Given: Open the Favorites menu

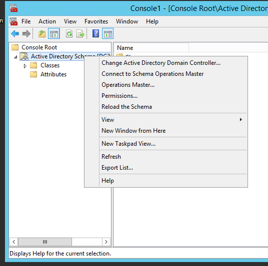Looking at the screenshot, I should click(x=96, y=21).
